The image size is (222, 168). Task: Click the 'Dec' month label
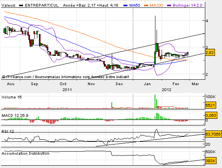[x=119, y=84]
